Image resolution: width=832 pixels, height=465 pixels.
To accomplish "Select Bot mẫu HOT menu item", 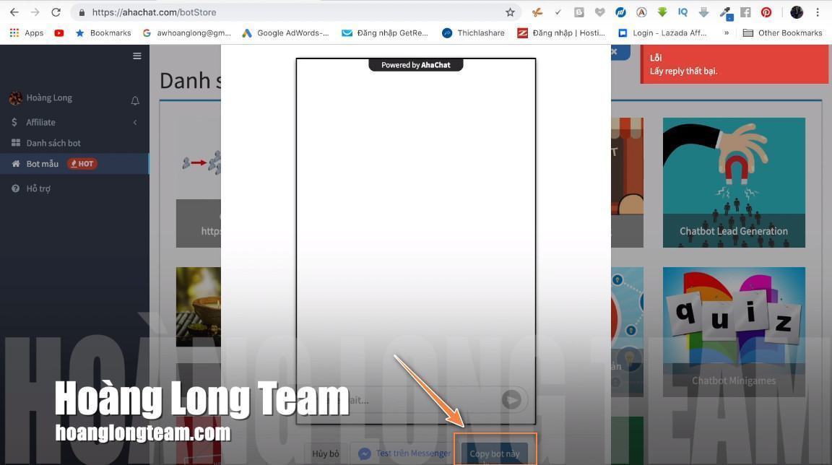I will click(74, 164).
